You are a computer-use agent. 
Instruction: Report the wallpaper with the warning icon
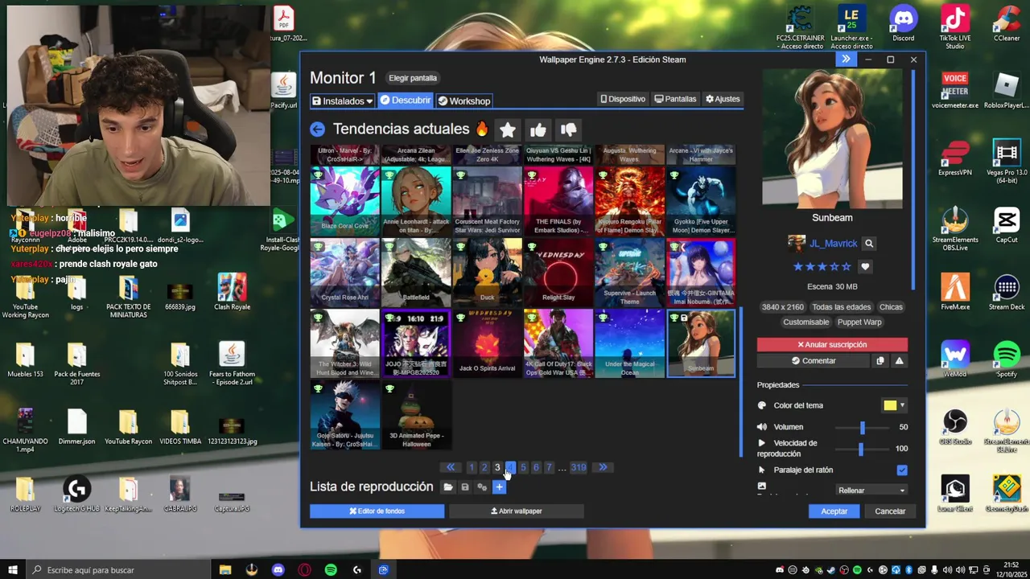click(899, 361)
